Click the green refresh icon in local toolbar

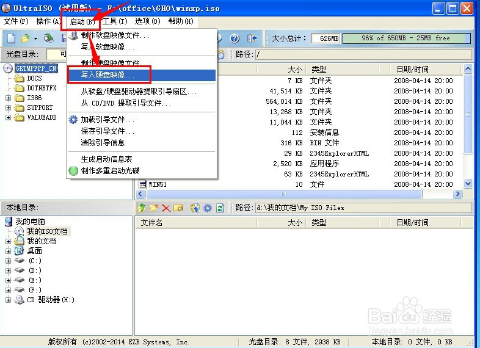220,208
